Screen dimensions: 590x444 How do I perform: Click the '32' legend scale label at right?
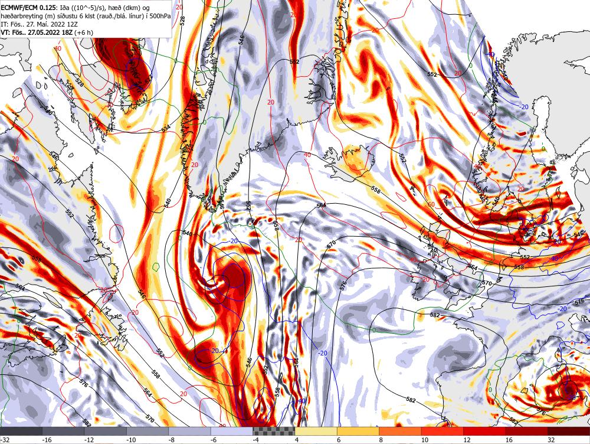[551, 440]
